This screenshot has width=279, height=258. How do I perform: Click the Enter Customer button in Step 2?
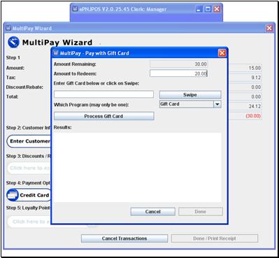(x=29, y=141)
